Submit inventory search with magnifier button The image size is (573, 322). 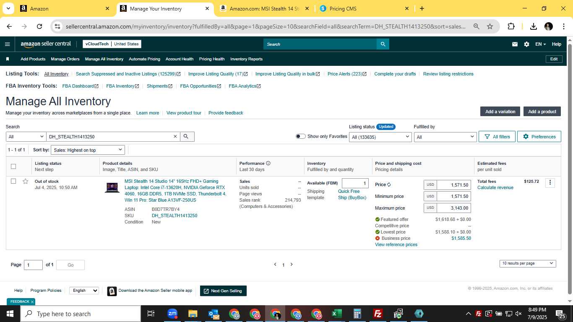(187, 137)
